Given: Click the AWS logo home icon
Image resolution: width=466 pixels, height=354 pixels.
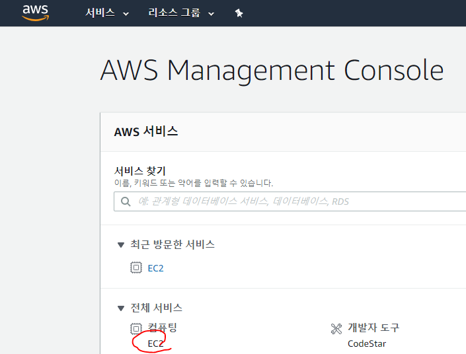Looking at the screenshot, I should pos(36,13).
